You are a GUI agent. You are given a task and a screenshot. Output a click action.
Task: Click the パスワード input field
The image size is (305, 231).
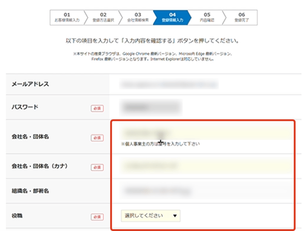click(151, 107)
